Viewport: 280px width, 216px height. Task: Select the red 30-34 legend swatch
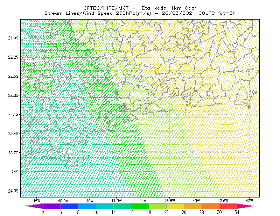pyautogui.click(x=228, y=206)
